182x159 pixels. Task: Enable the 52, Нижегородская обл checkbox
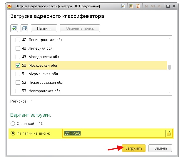[x=18, y=82]
